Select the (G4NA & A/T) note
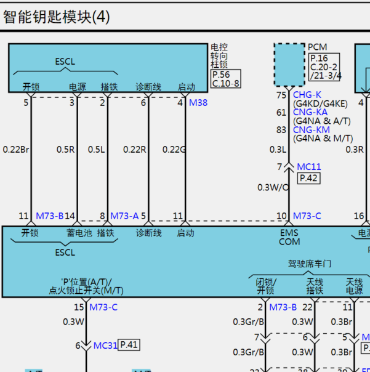 [x=322, y=121]
